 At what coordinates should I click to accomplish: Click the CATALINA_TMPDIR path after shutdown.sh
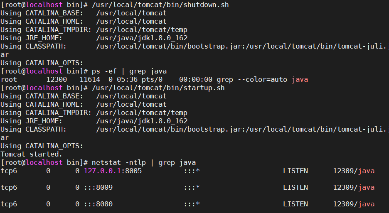142,29
